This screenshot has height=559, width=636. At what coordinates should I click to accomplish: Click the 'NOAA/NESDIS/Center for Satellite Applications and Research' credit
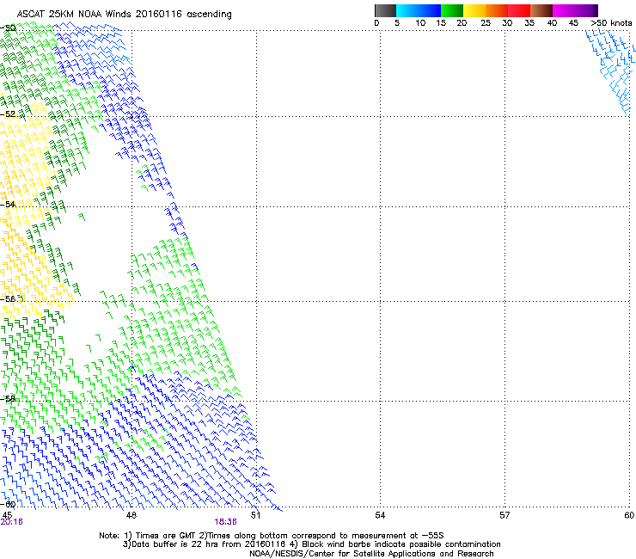click(x=371, y=554)
